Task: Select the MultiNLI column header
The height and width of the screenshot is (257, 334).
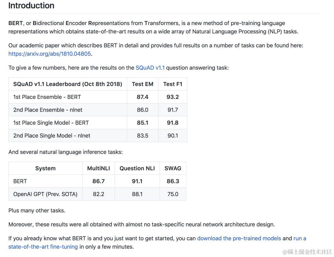Action: (x=99, y=168)
